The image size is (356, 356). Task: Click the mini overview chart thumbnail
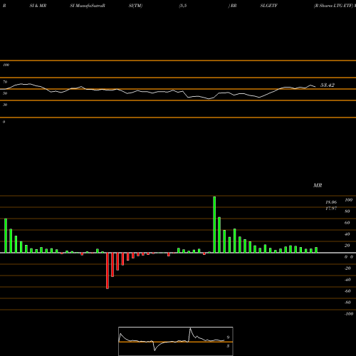176,341
